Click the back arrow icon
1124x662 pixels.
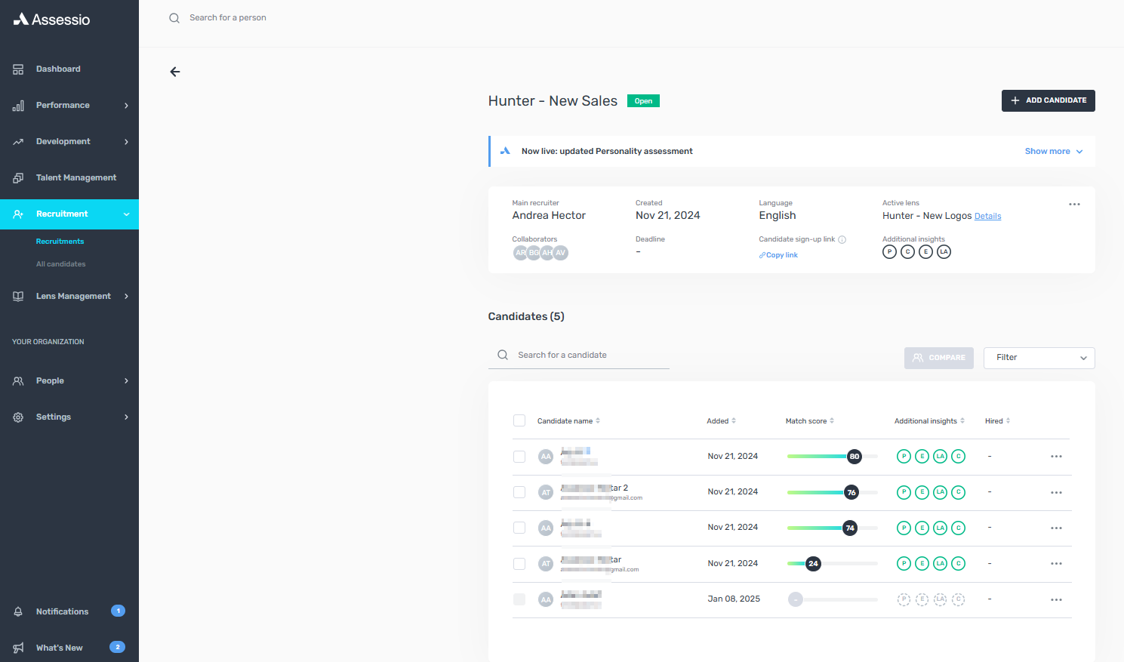point(175,72)
